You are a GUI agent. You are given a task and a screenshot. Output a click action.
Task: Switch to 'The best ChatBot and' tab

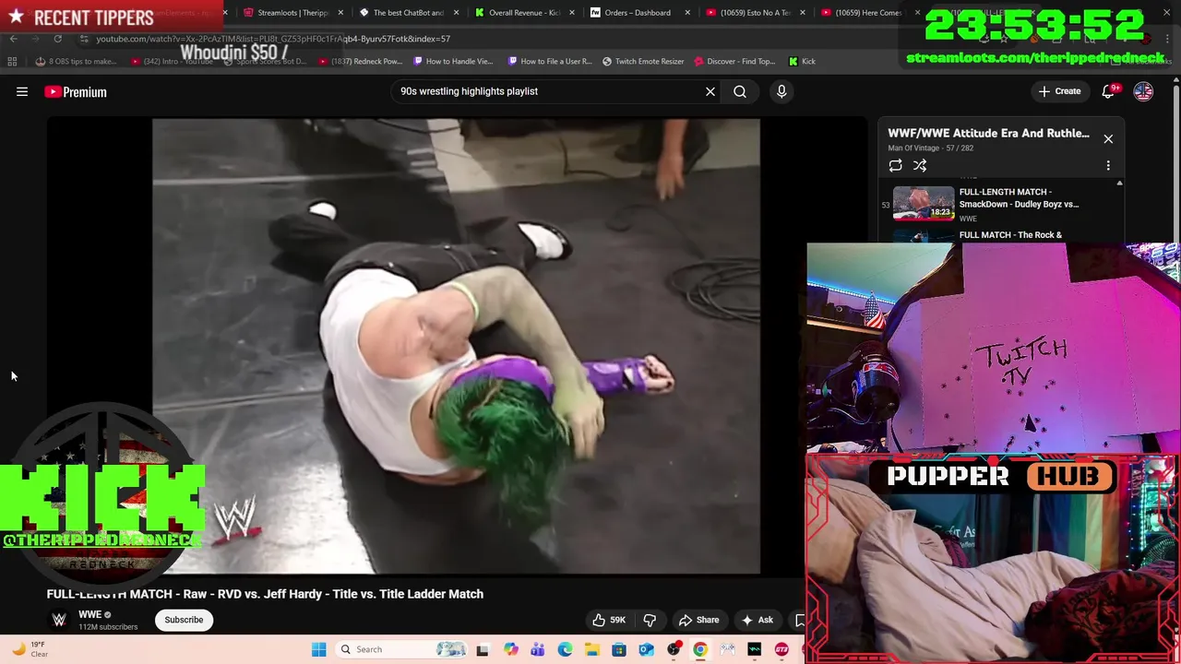[408, 13]
